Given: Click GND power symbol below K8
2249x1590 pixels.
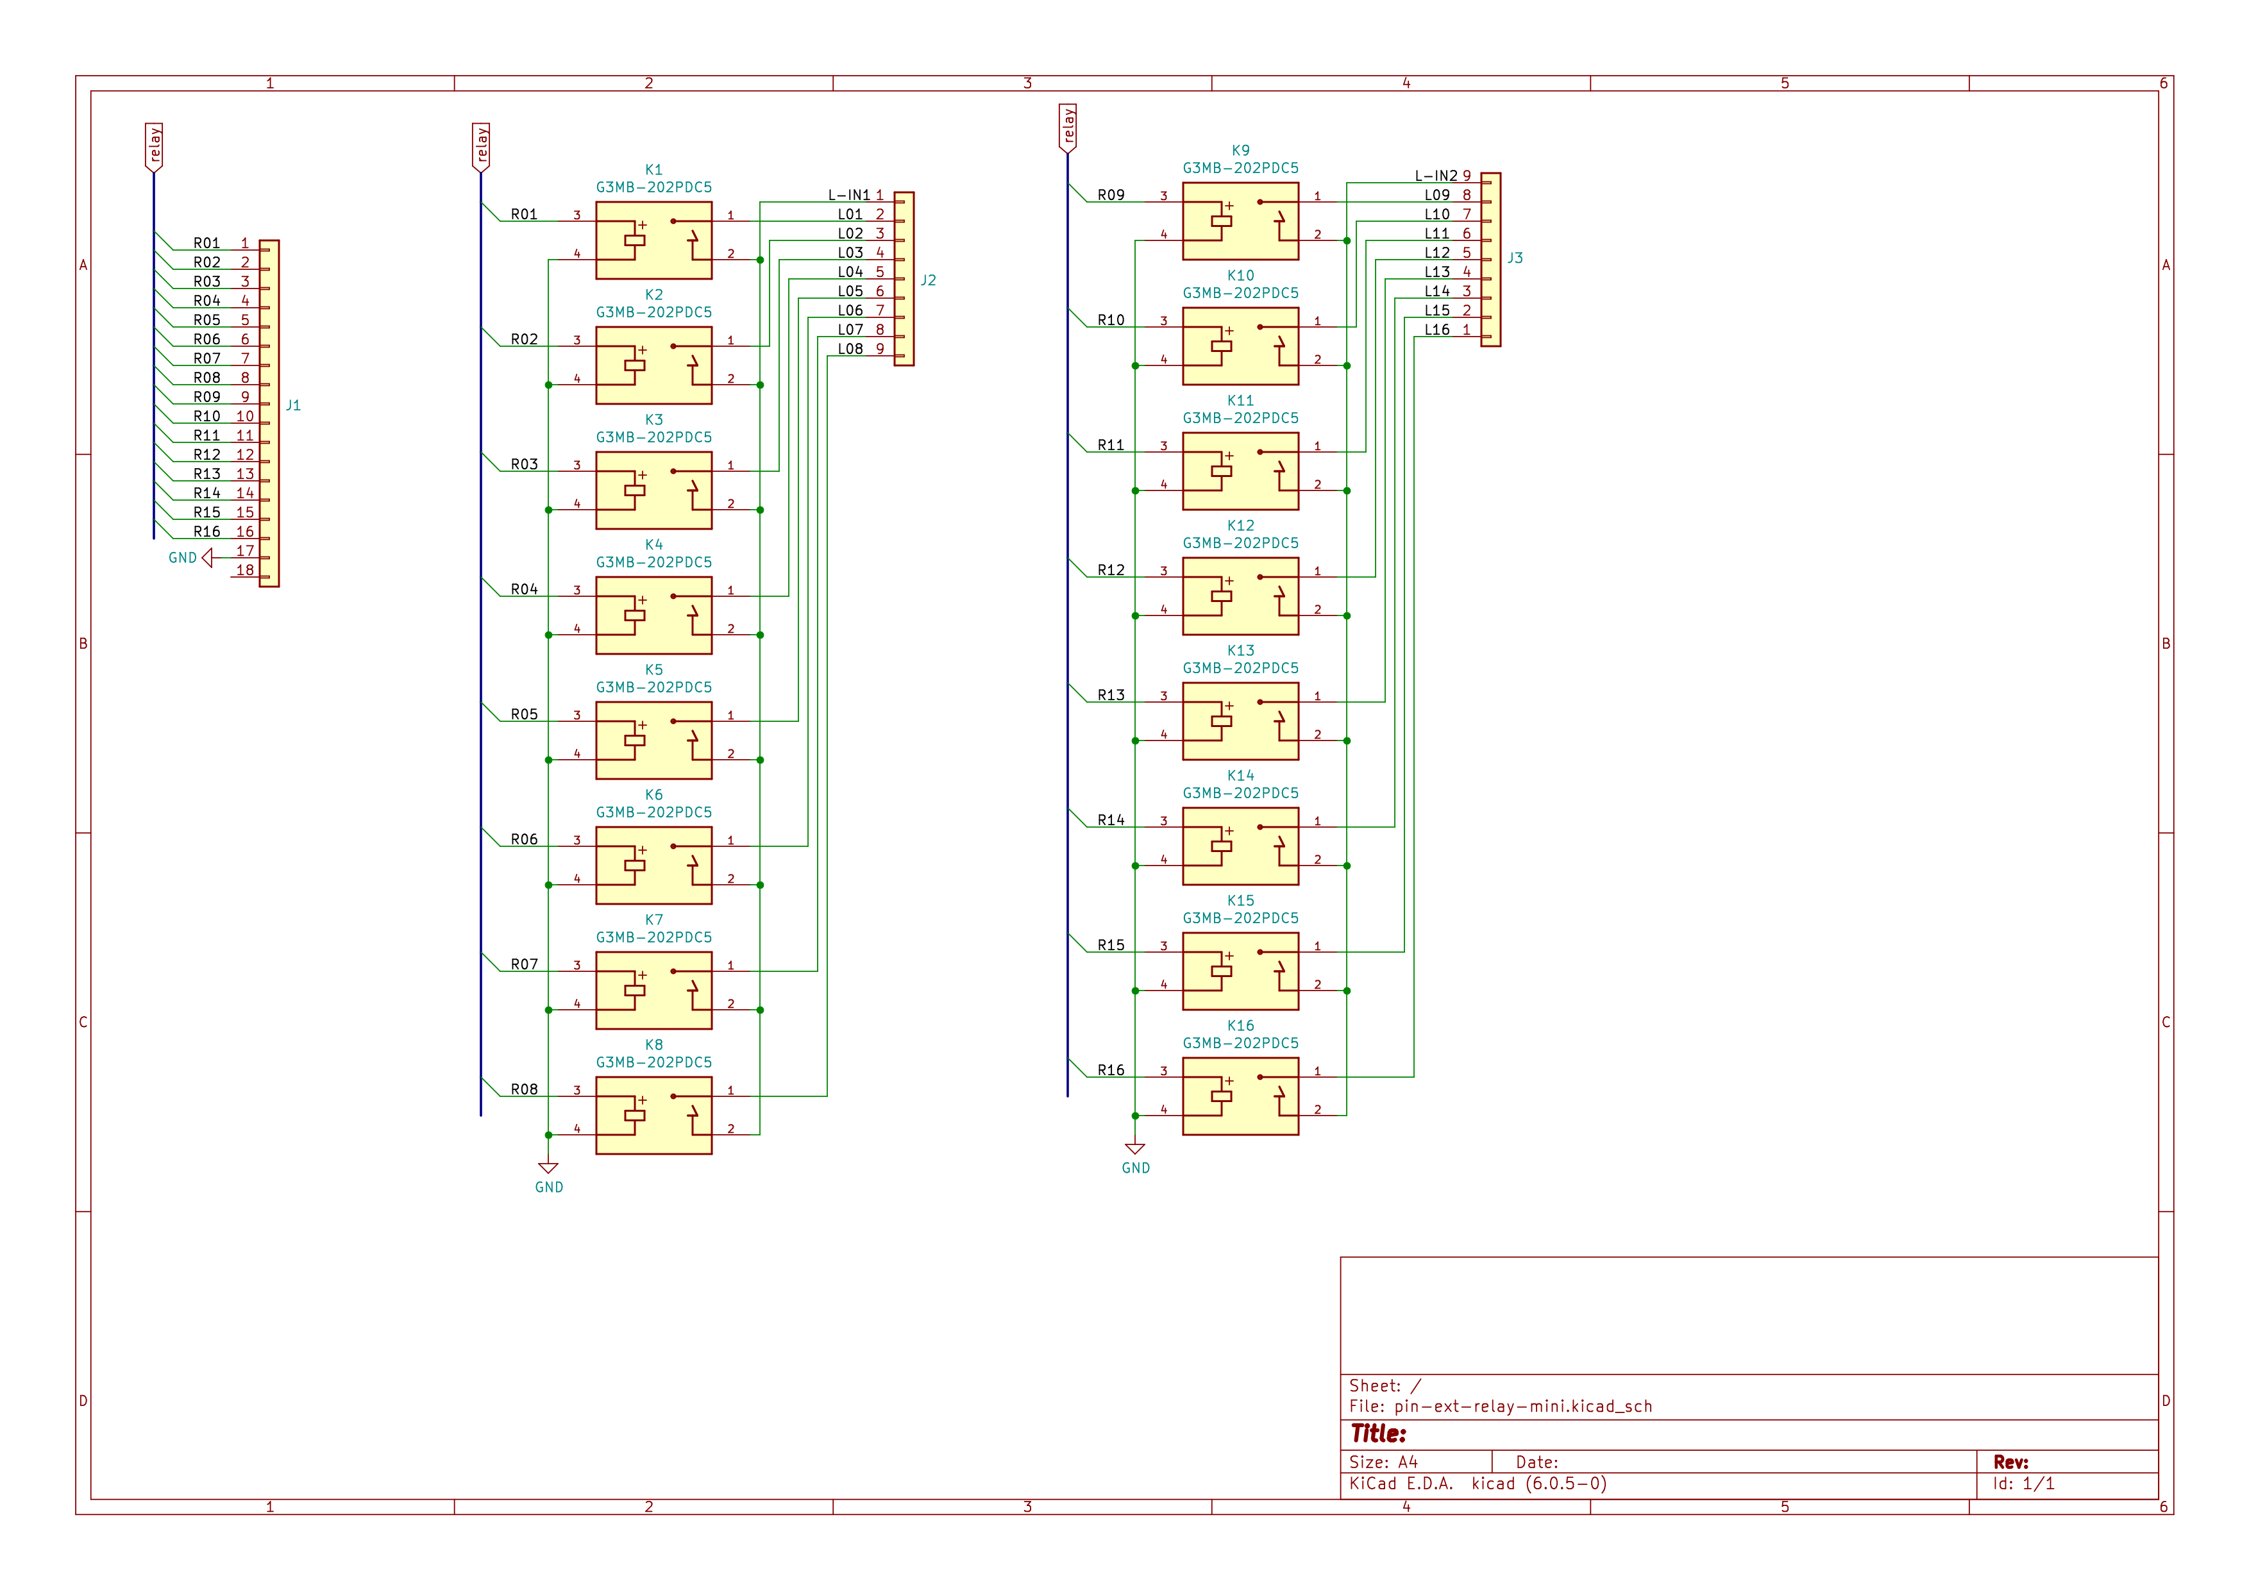Looking at the screenshot, I should (x=548, y=1169).
